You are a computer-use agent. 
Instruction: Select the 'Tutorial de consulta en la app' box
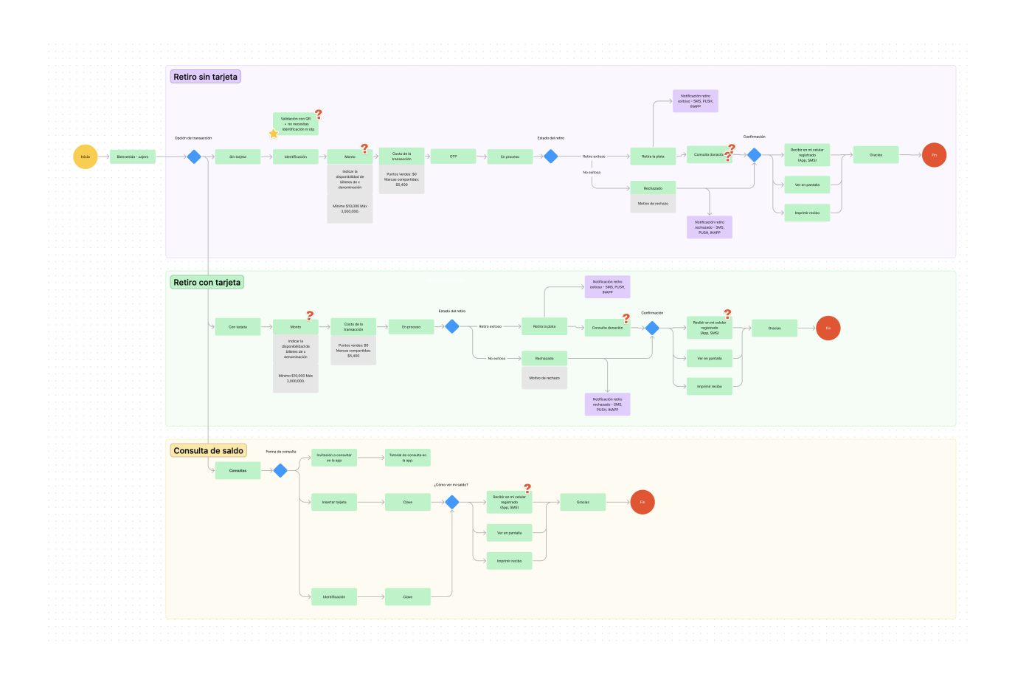click(407, 458)
